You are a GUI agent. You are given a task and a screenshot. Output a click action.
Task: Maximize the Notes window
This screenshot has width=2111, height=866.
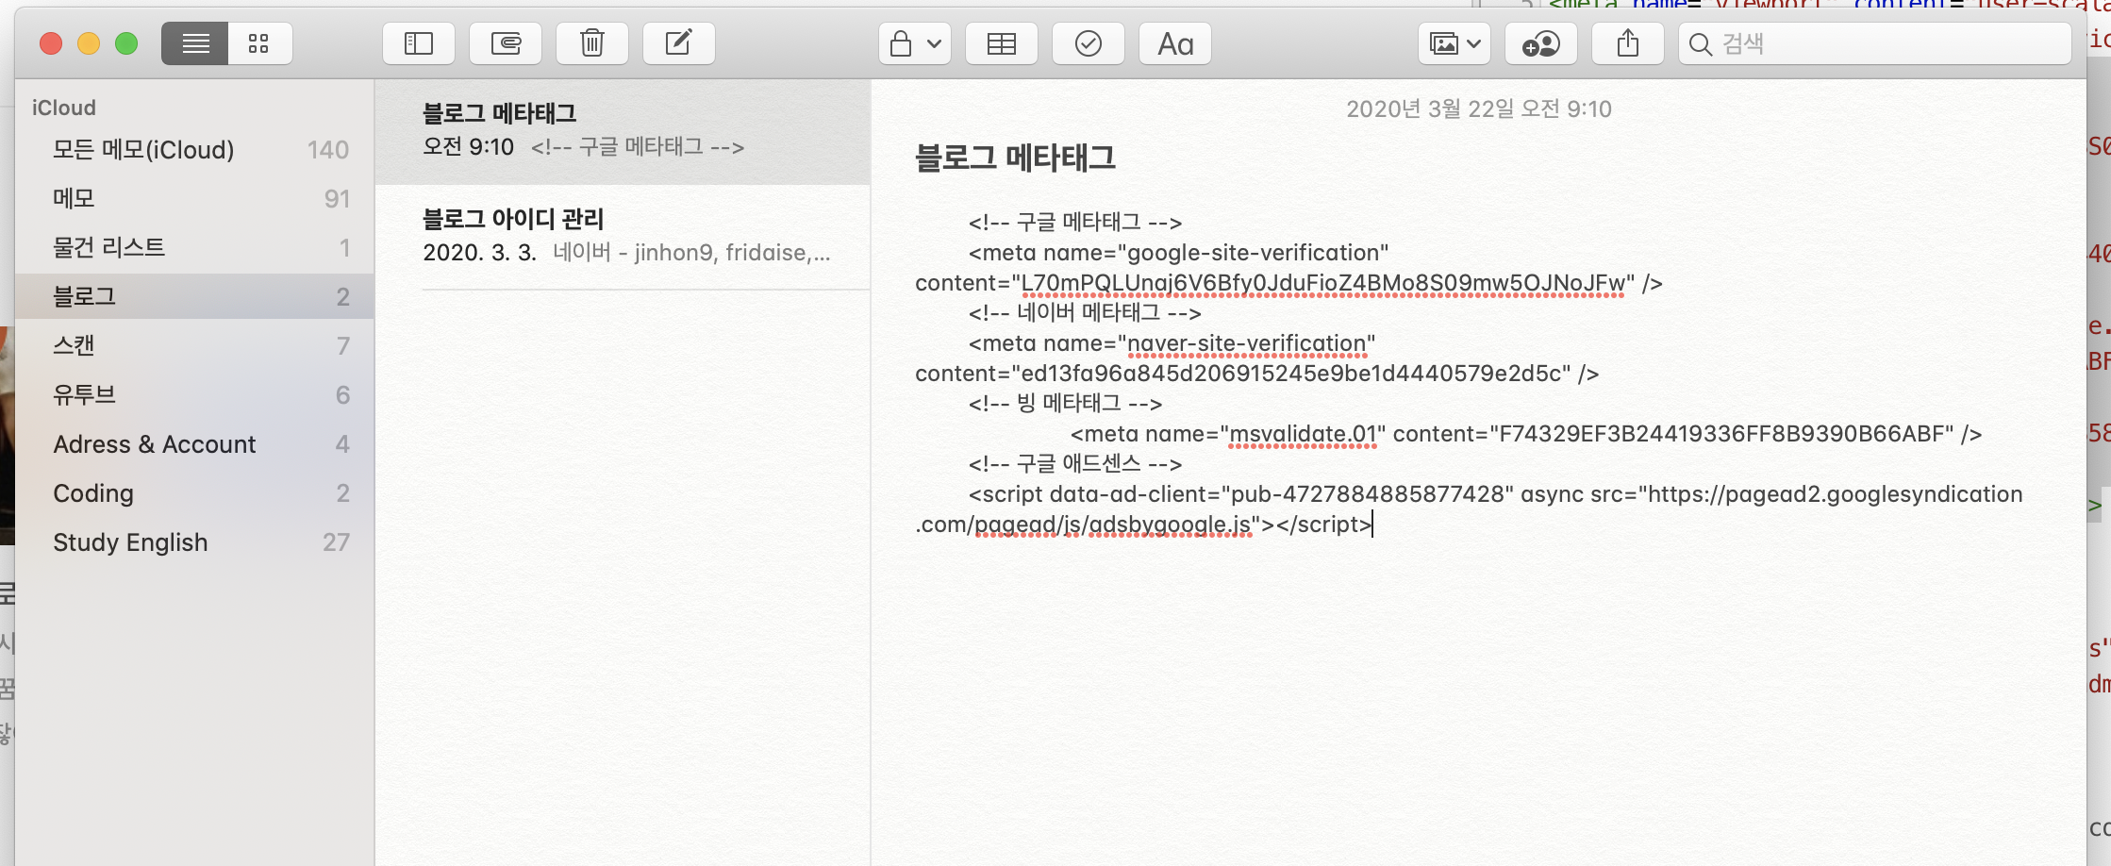[126, 43]
